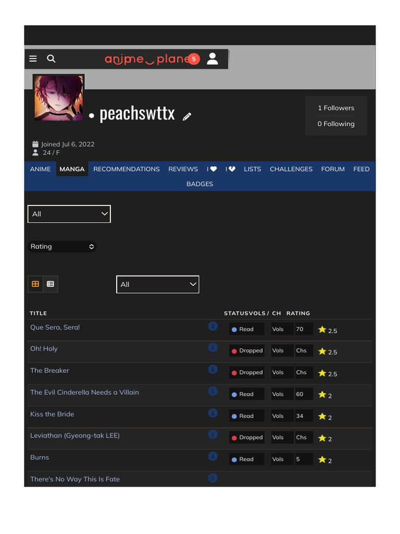Image resolution: width=400 pixels, height=534 pixels.
Task: Open Leviathan (Gyeong-tak LEE) link
Action: tap(75, 435)
